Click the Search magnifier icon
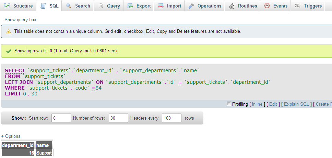Viewport: 332px width, 158px height. click(x=68, y=6)
